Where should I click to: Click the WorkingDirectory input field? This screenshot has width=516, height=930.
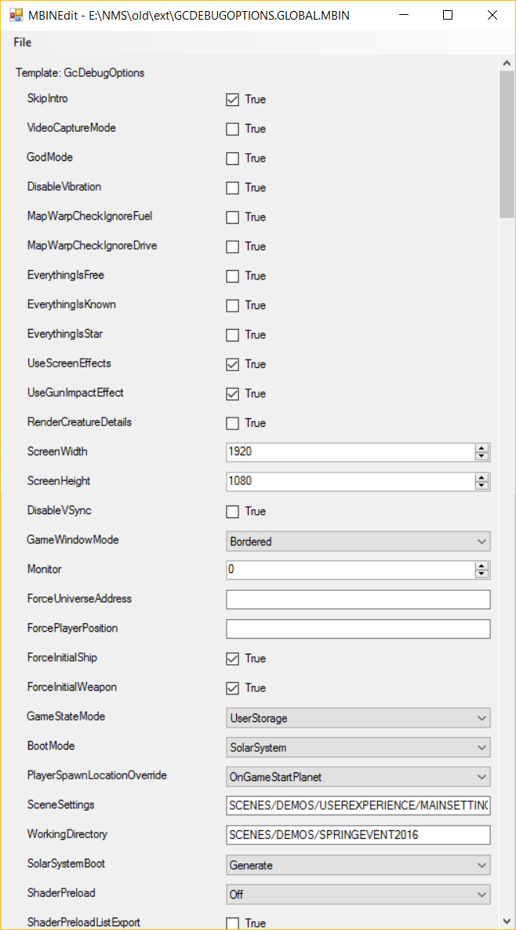coord(358,834)
